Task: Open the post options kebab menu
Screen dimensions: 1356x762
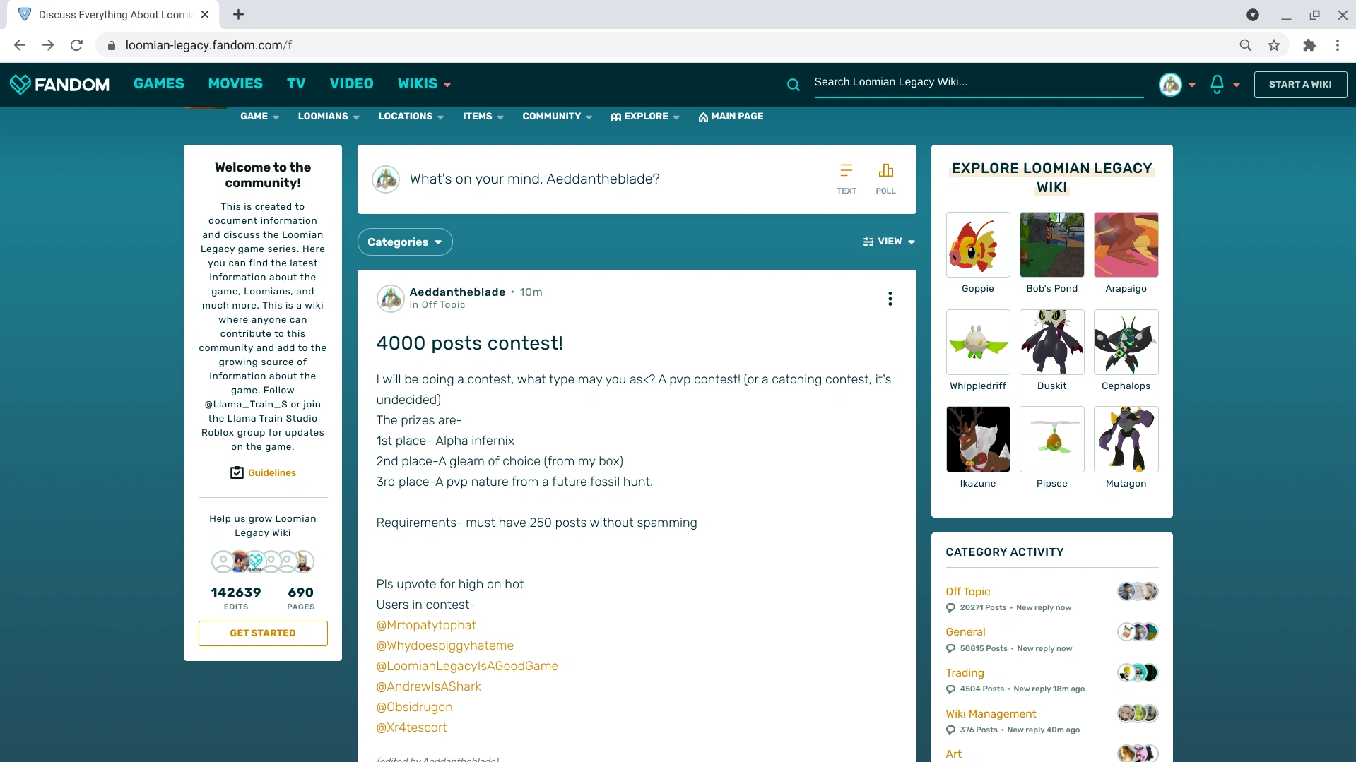Action: click(889, 299)
